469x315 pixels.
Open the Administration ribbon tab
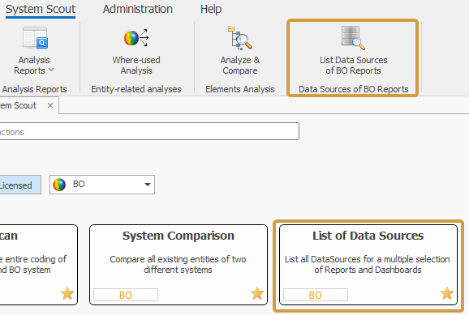pyautogui.click(x=138, y=9)
